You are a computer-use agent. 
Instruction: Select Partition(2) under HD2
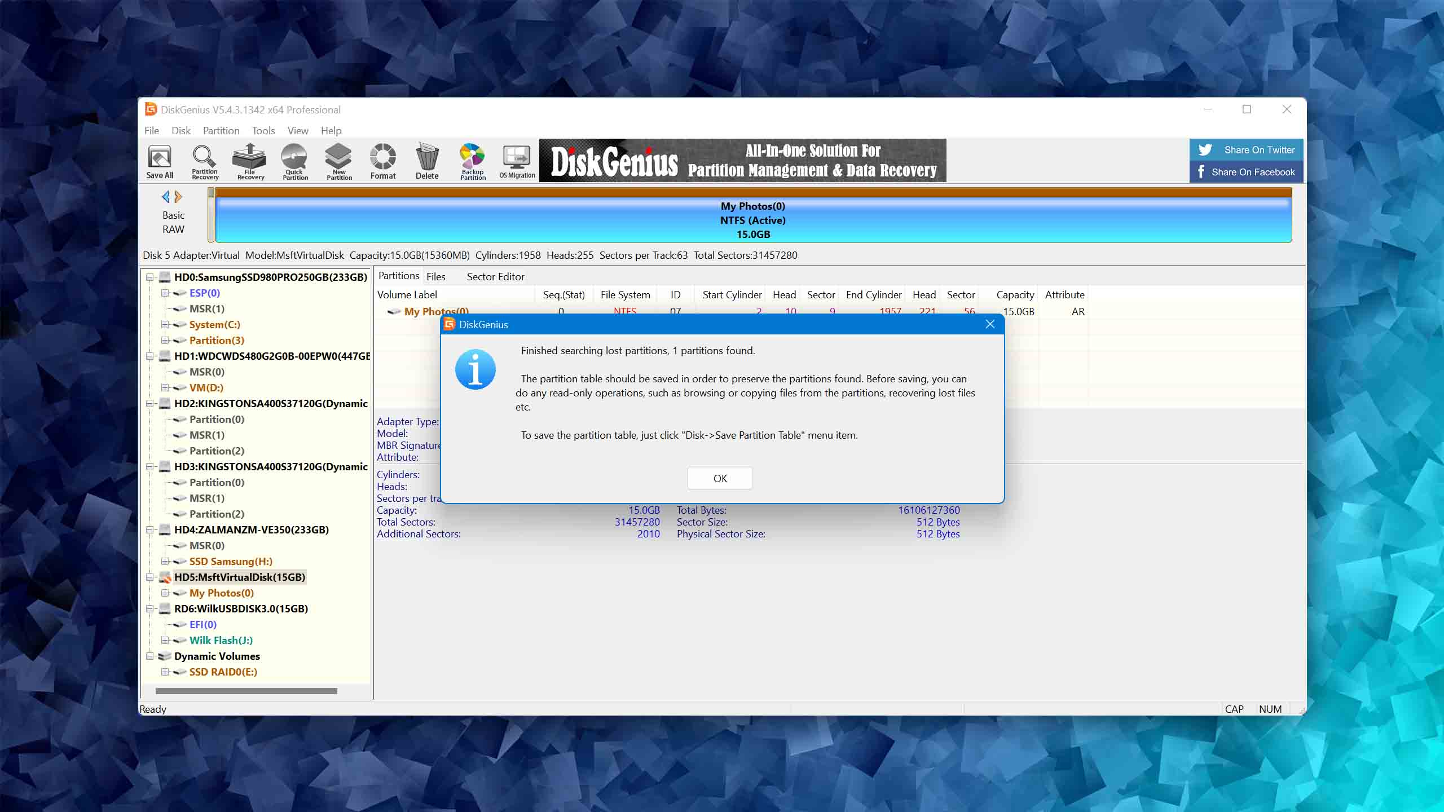click(x=217, y=451)
